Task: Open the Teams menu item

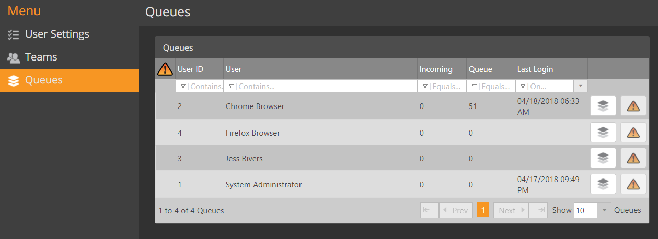Action: pos(70,57)
